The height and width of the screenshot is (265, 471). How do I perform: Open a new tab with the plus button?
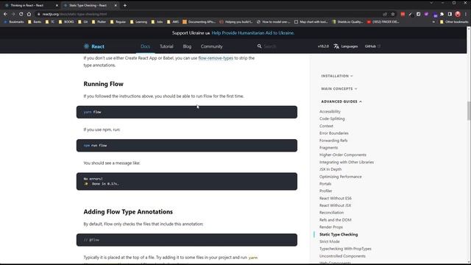point(125,5)
